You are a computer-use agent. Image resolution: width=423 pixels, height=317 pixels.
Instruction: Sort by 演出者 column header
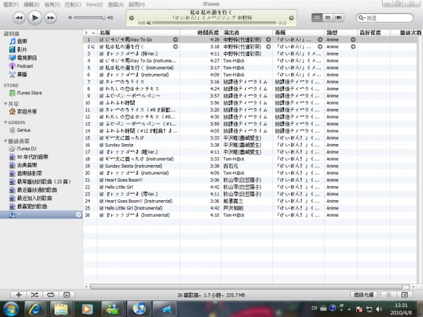(247, 32)
